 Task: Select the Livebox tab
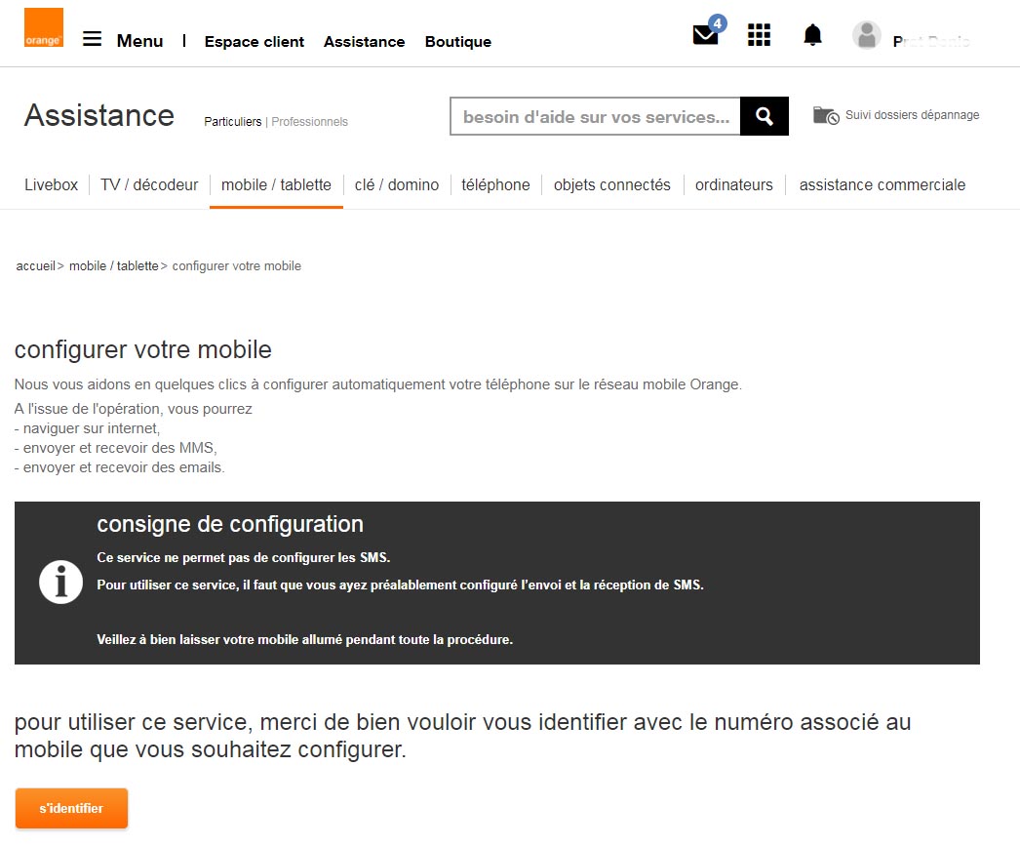point(52,184)
